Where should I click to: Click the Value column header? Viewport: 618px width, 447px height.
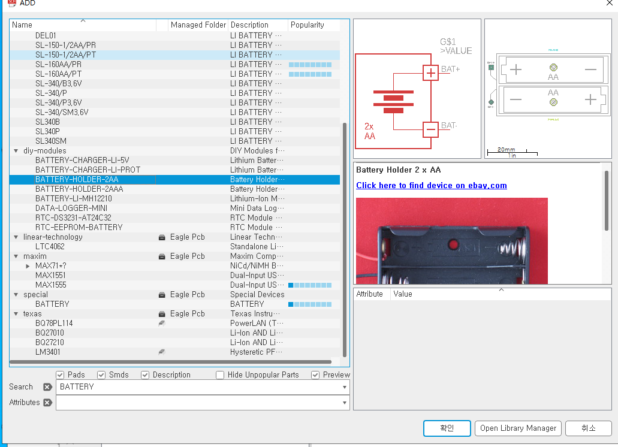(x=501, y=294)
